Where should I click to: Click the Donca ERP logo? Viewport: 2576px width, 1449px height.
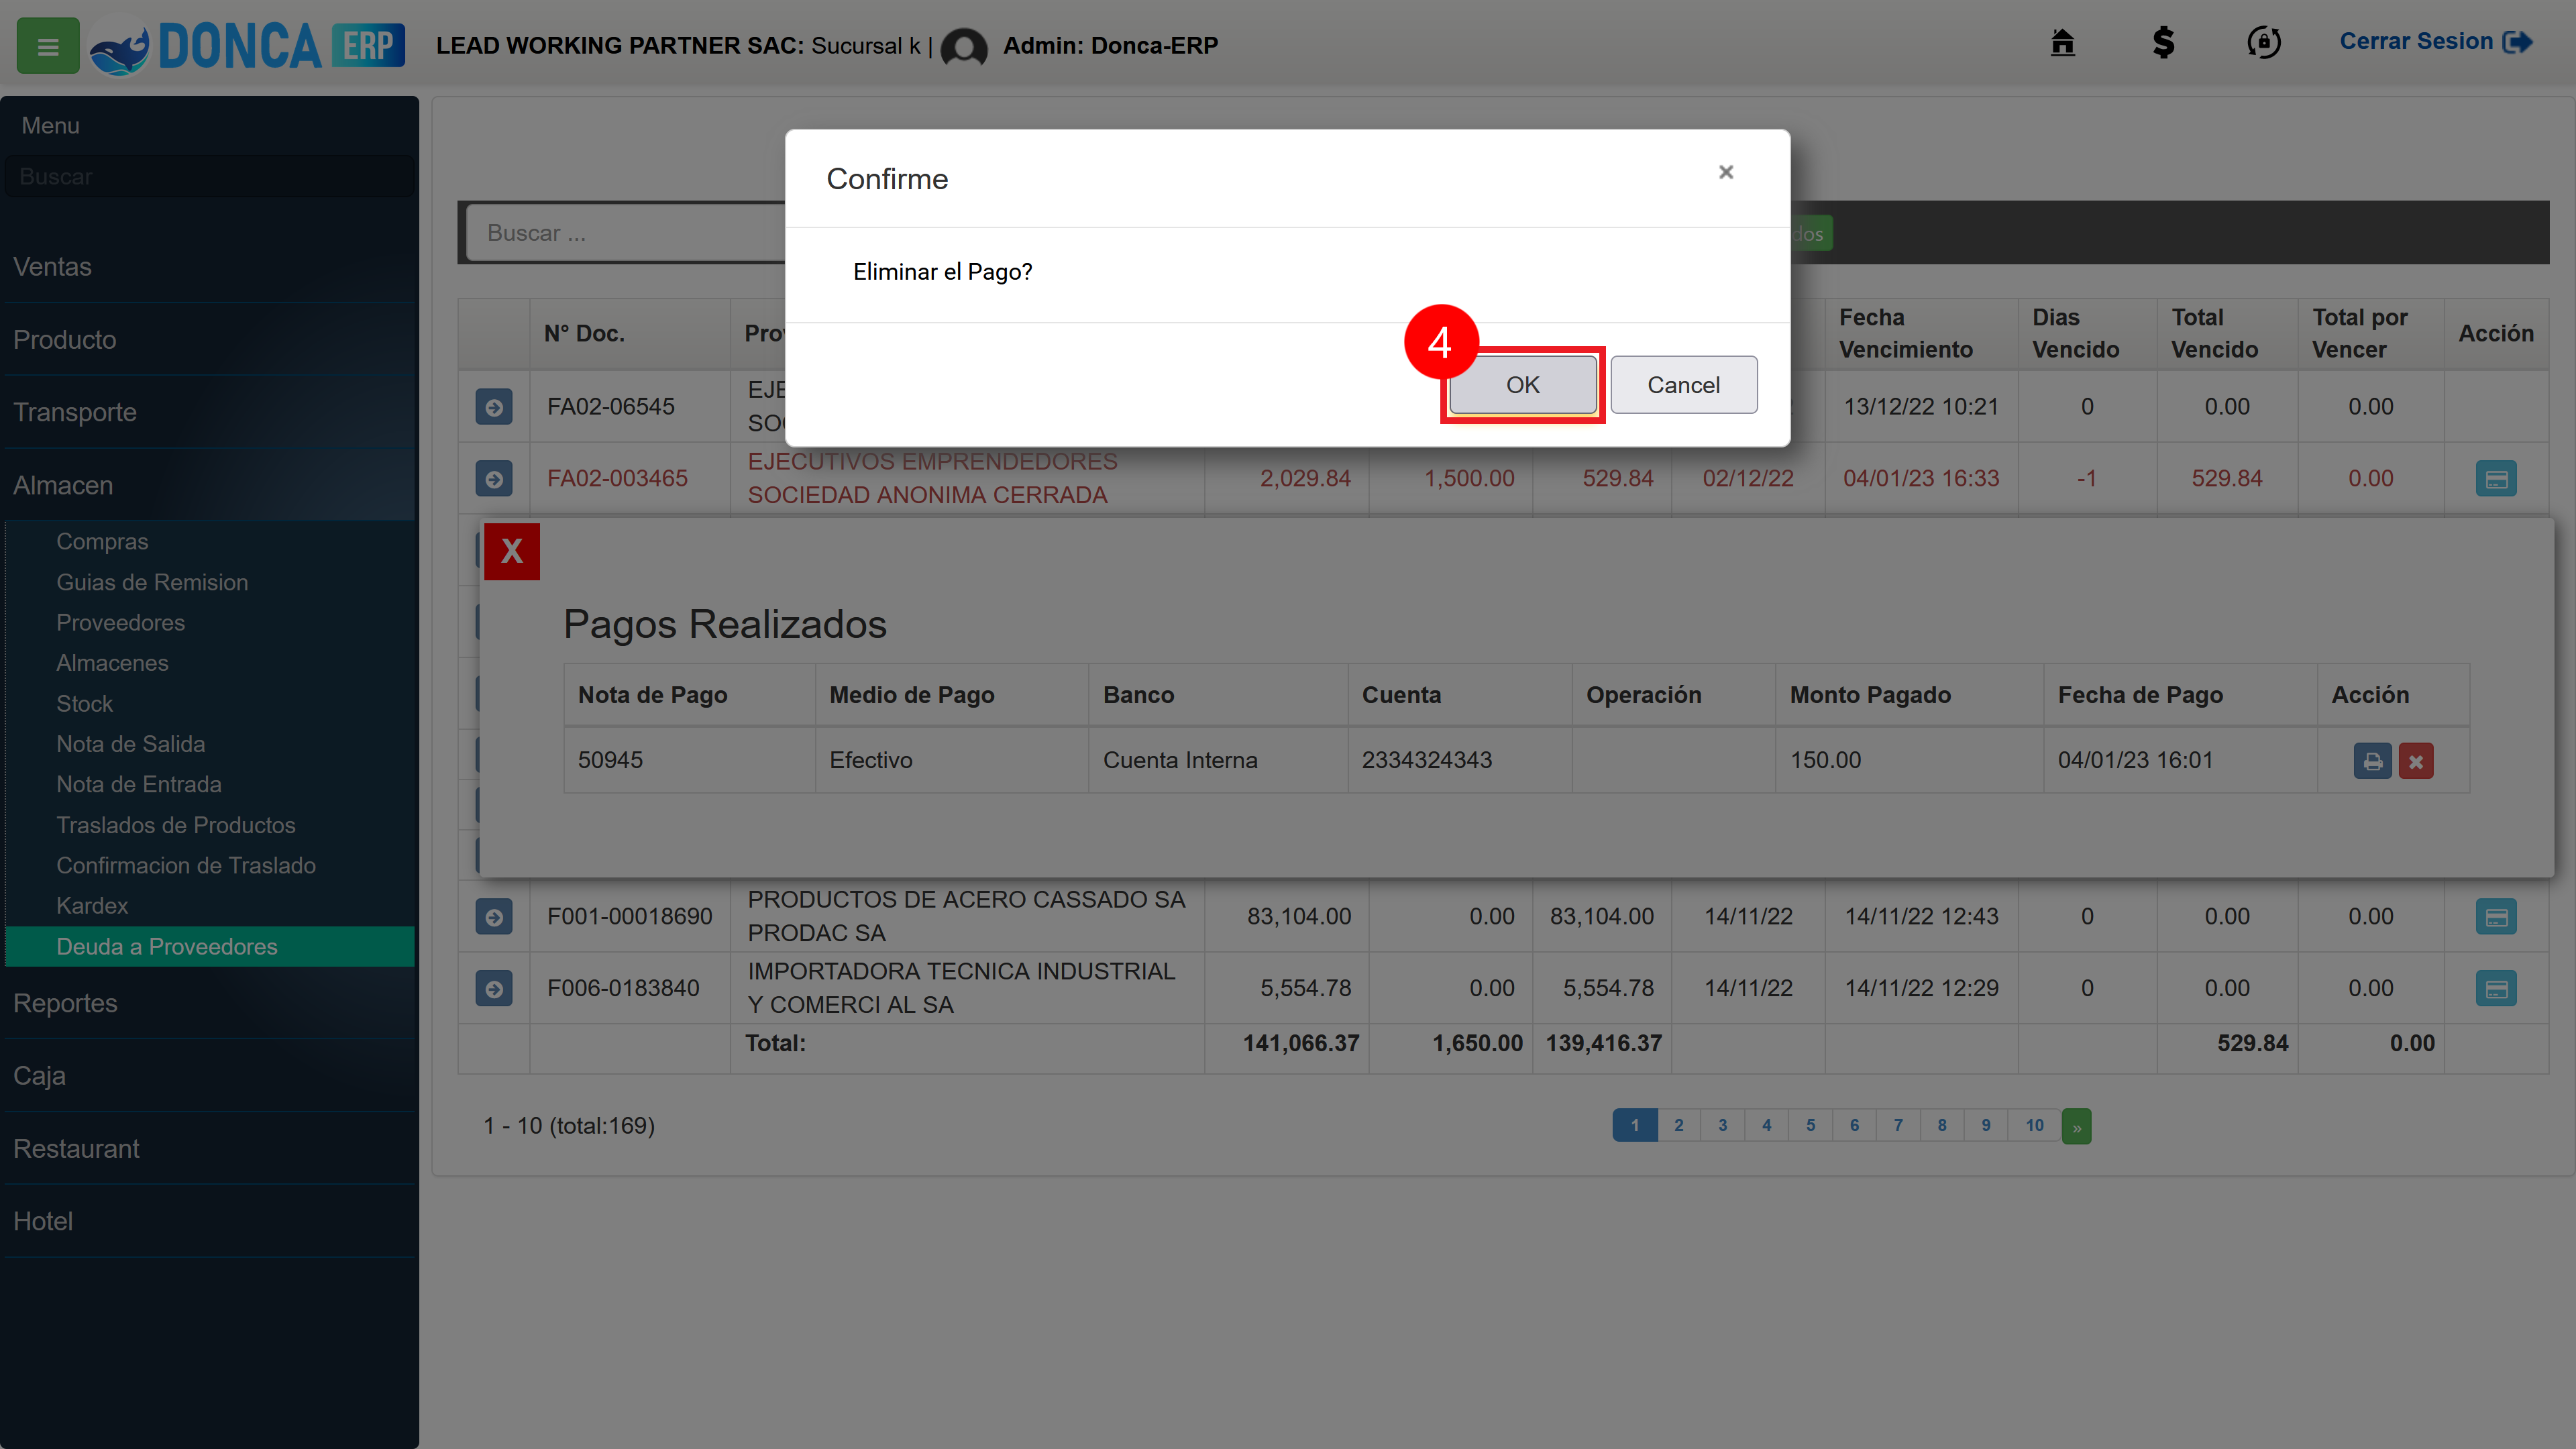point(247,46)
